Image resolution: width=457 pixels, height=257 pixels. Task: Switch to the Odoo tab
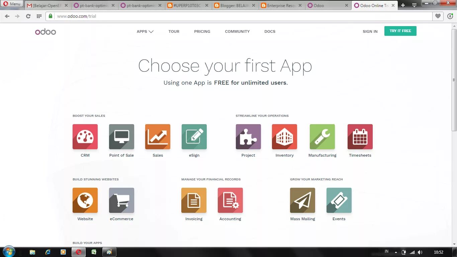pos(328,6)
